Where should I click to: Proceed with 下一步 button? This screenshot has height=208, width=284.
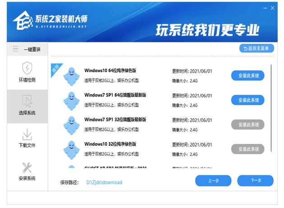[x=256, y=180]
